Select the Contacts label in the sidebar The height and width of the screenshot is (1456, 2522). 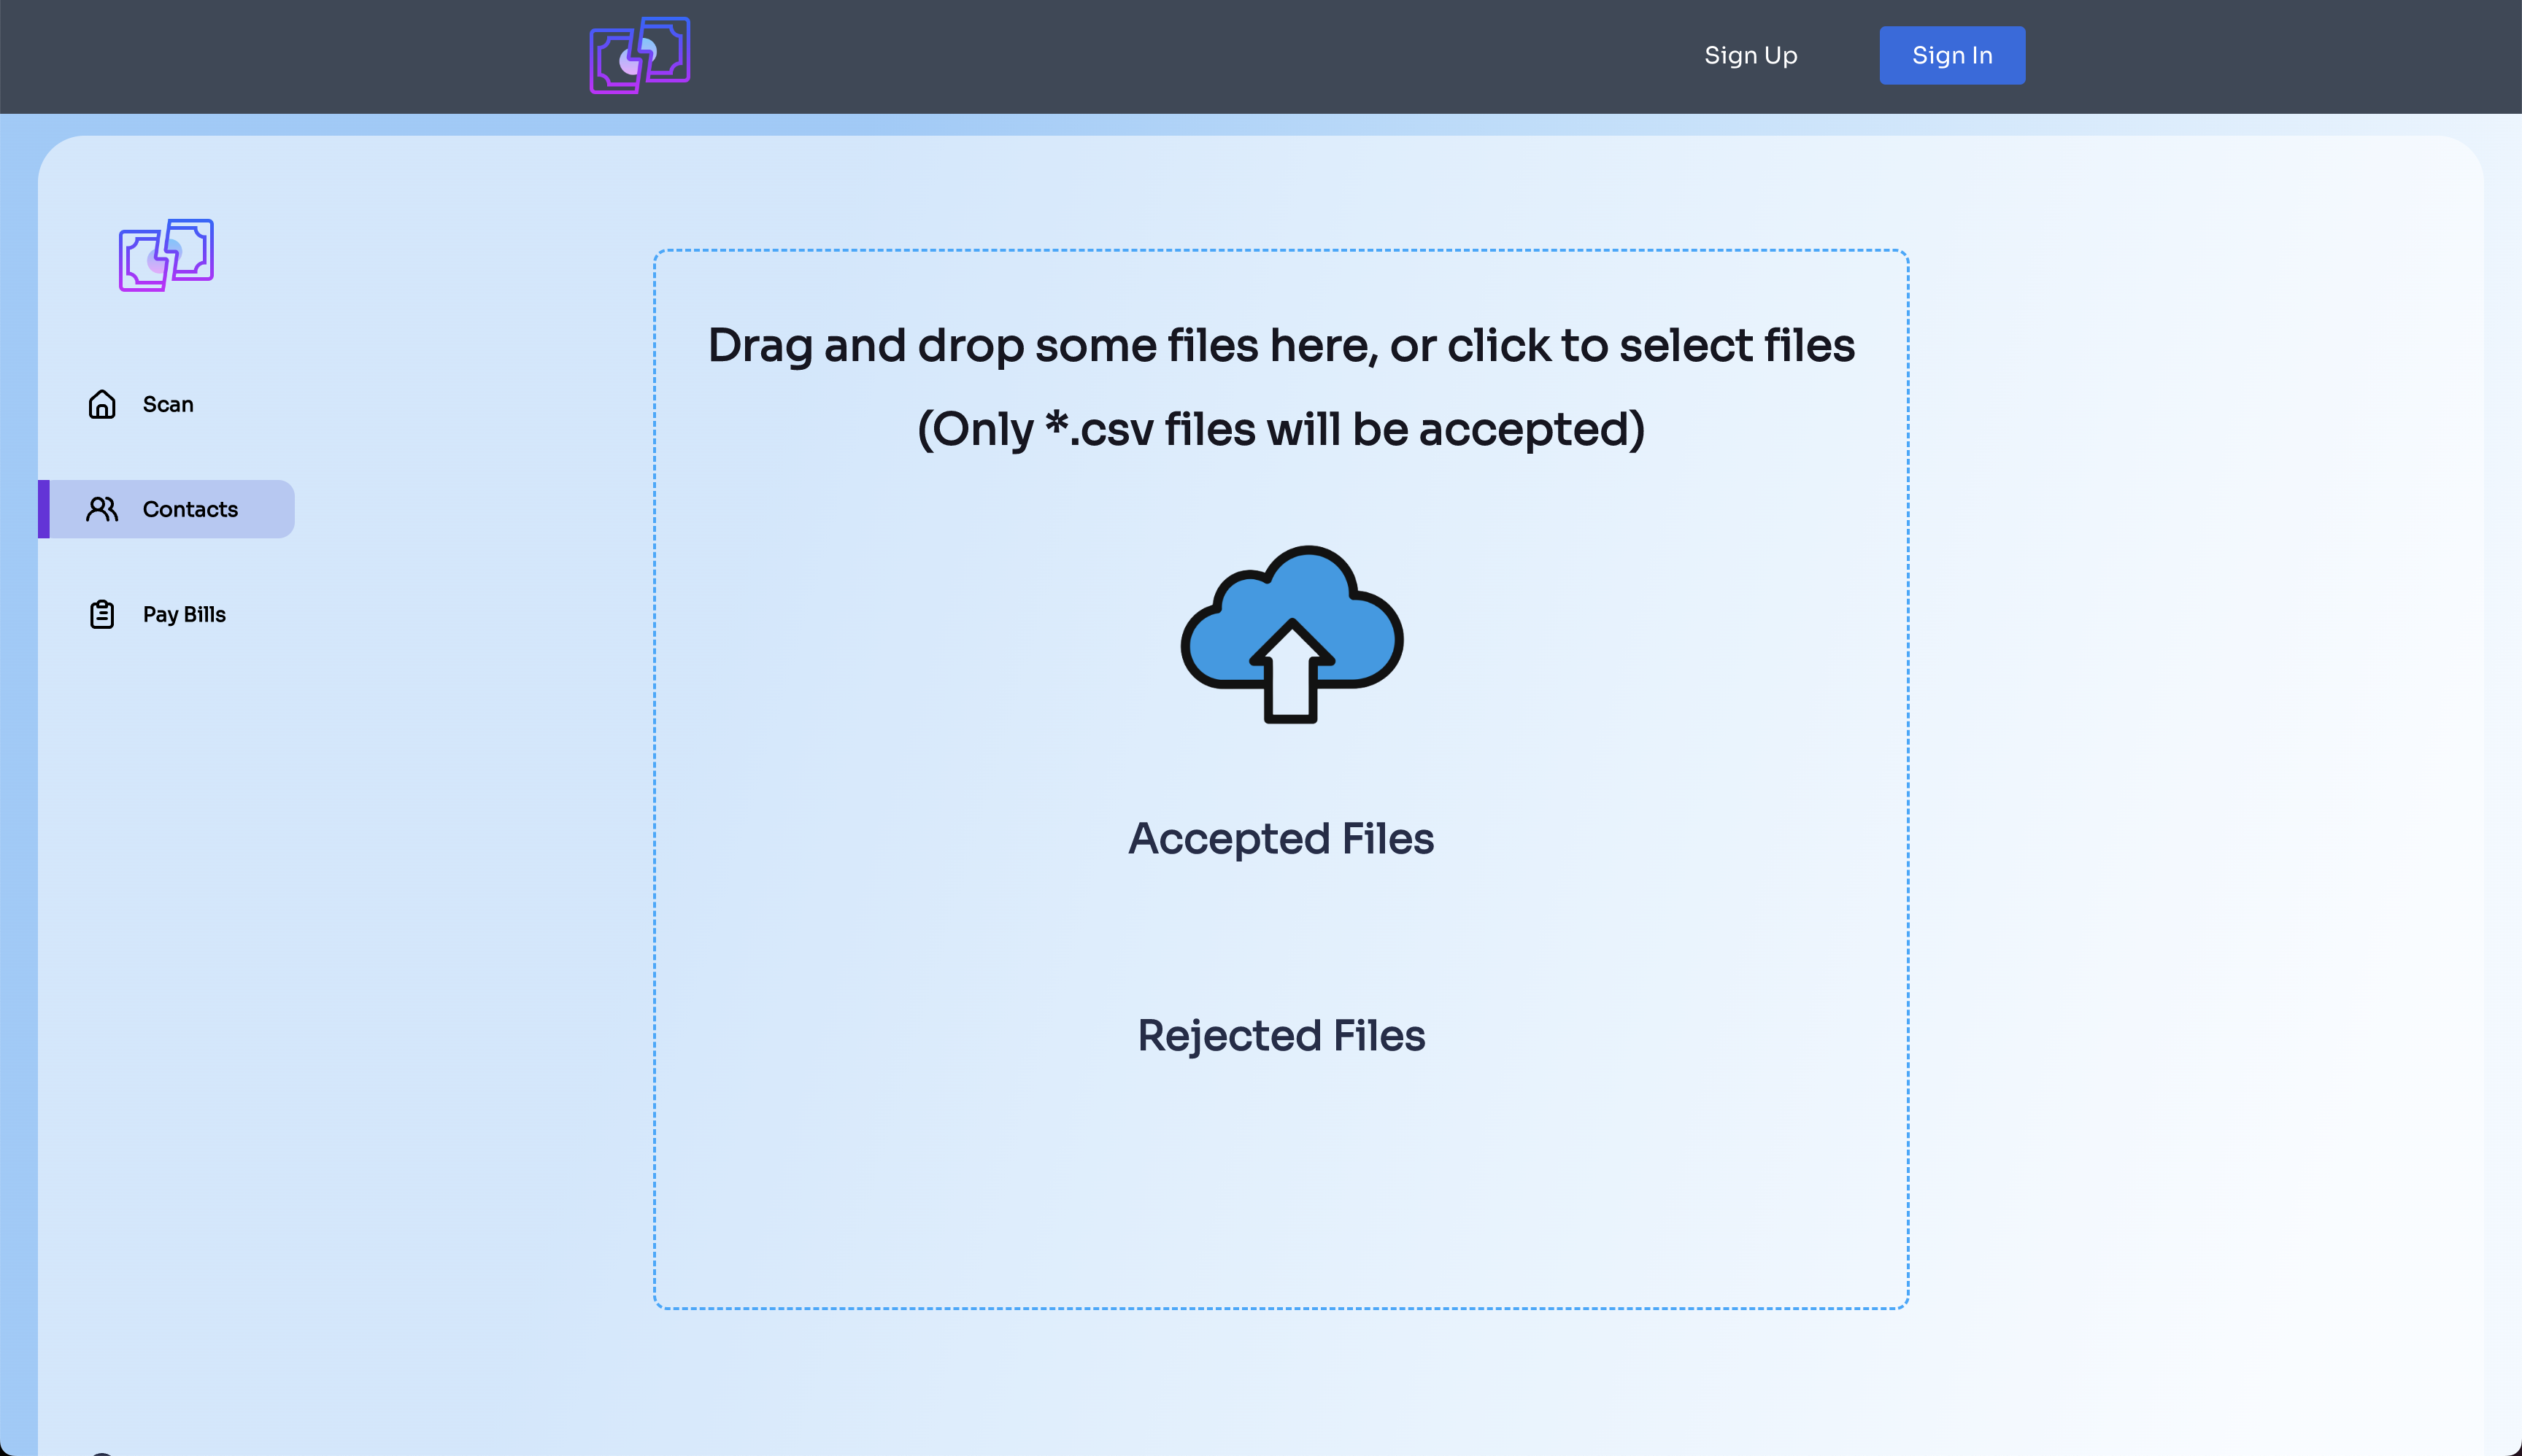pos(190,509)
